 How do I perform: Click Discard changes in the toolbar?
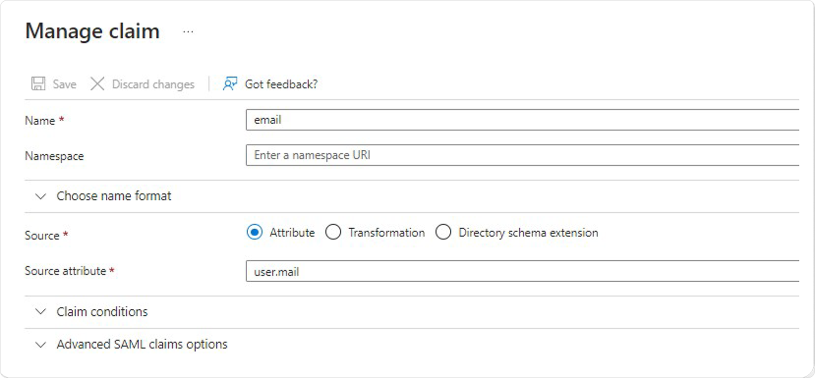[153, 84]
